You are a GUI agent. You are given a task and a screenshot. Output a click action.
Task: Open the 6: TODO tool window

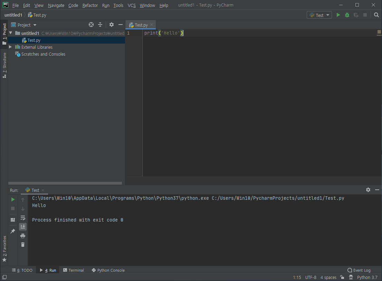[22, 270]
